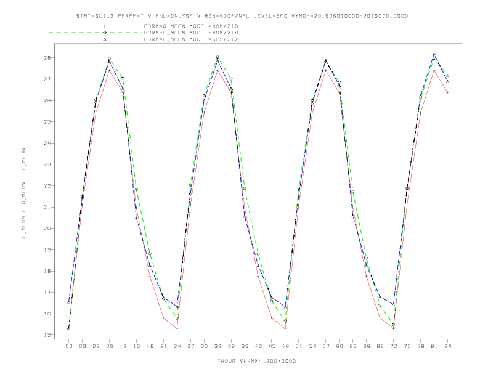Click legend label 'PARM=O_MEAN MODEL=NAM/218'
This screenshot has height=377, width=488.
point(191,26)
